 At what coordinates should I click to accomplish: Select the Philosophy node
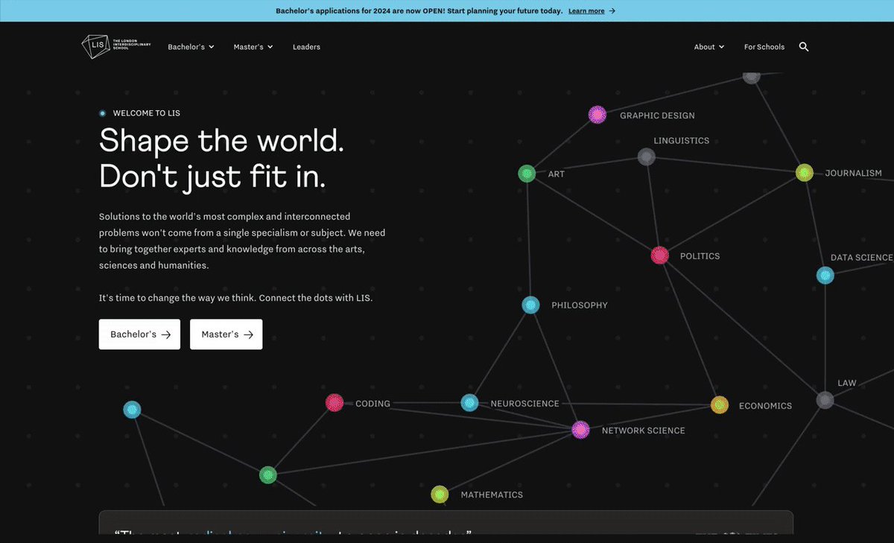pos(530,305)
